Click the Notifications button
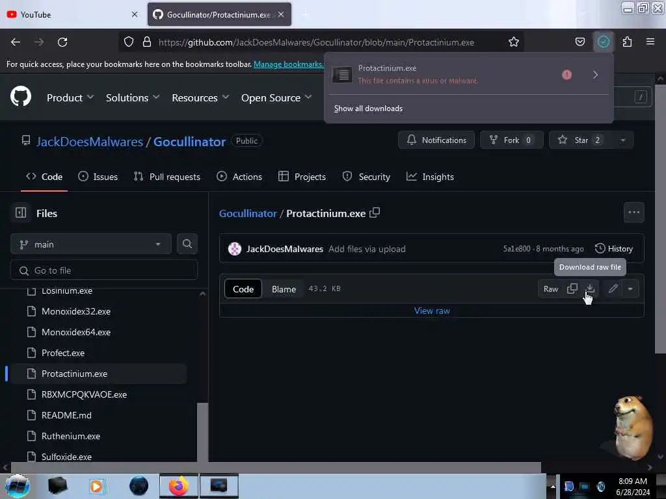This screenshot has width=666, height=499. 436,140
